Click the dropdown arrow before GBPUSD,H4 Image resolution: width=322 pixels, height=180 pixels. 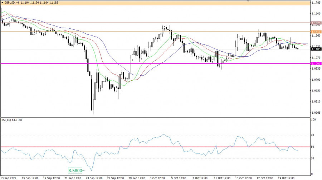click(x=2, y=3)
